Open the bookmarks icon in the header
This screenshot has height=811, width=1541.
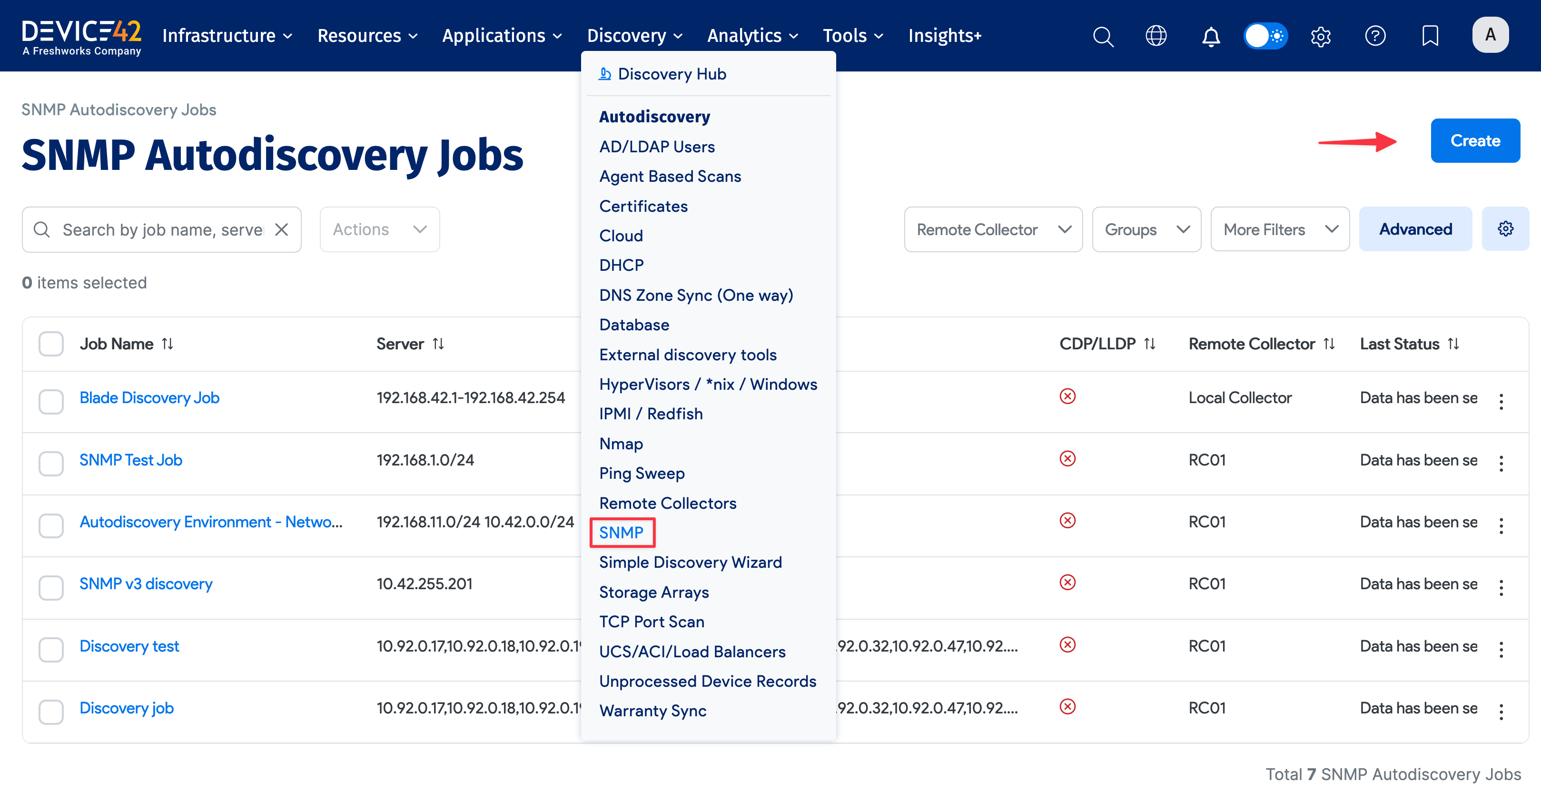1430,36
